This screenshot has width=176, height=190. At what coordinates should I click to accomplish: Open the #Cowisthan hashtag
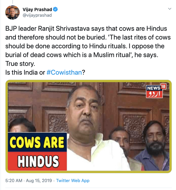click(x=64, y=73)
